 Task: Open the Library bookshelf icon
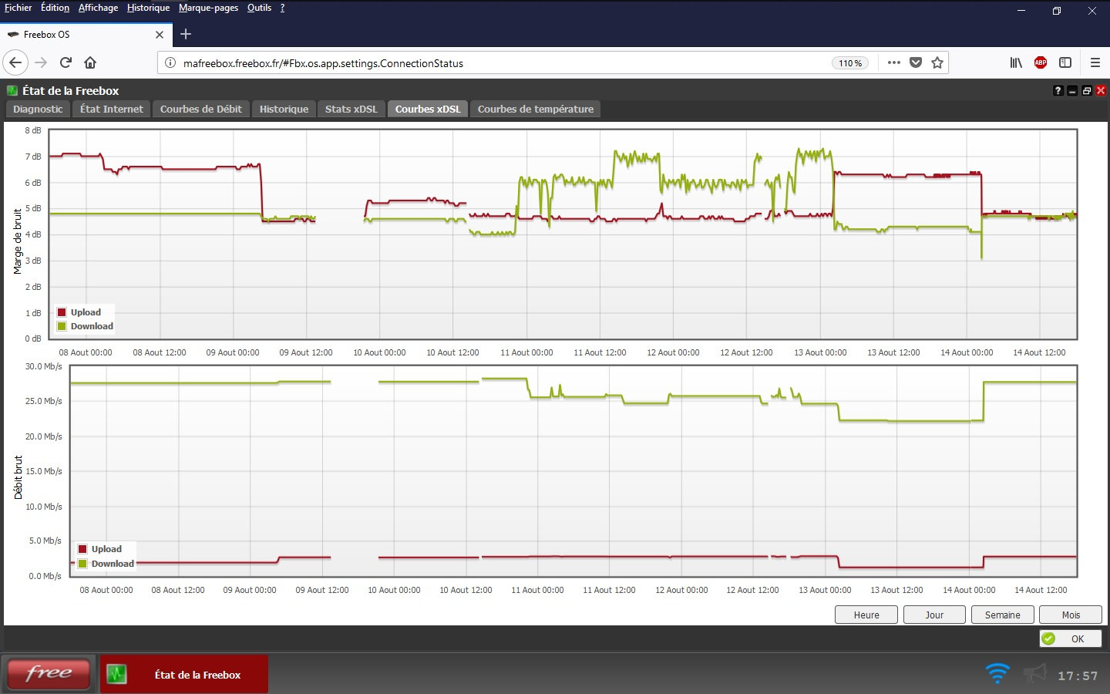tap(1016, 62)
